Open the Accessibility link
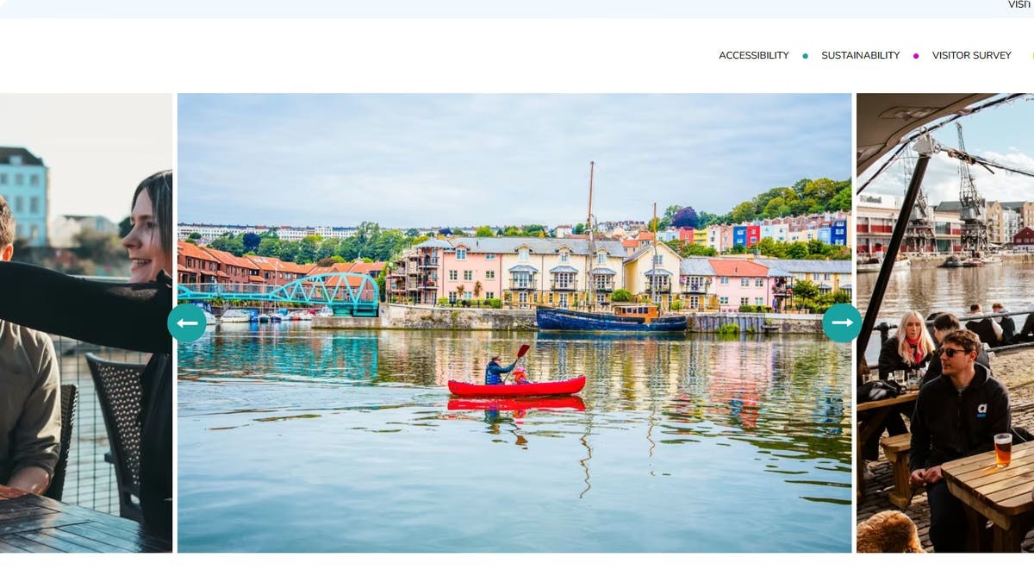 tap(754, 55)
